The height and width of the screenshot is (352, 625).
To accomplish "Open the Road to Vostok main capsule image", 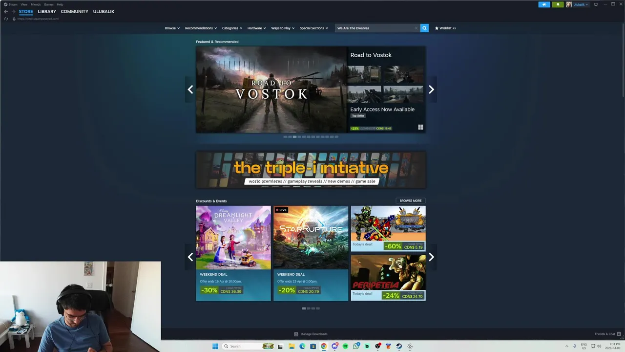I will [x=271, y=89].
